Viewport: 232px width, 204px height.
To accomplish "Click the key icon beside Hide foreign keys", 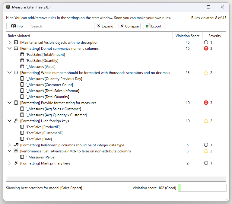I will tap(16, 121).
